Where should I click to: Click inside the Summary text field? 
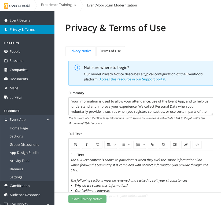[x=141, y=107]
